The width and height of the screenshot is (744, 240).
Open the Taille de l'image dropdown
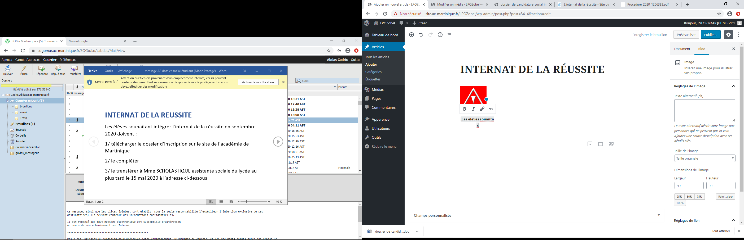click(x=704, y=159)
